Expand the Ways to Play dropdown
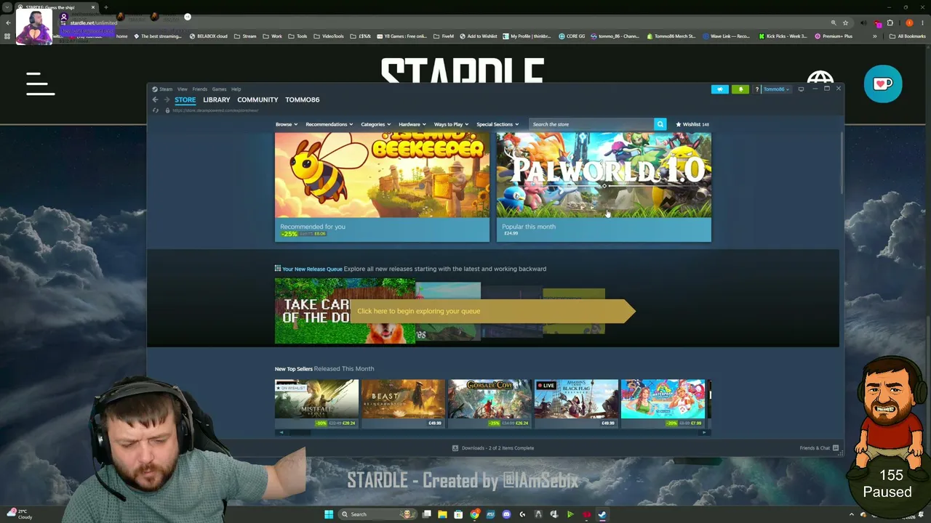The height and width of the screenshot is (523, 931). 451,124
